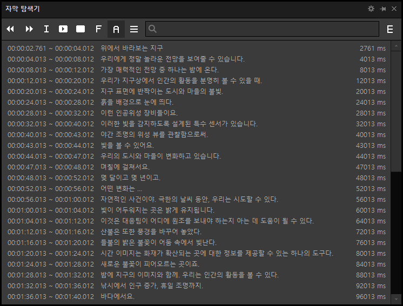Click timestamp 00:00:02.761 ~ 00:00:04.012
Image resolution: width=403 pixels, height=306 pixels.
(51, 48)
